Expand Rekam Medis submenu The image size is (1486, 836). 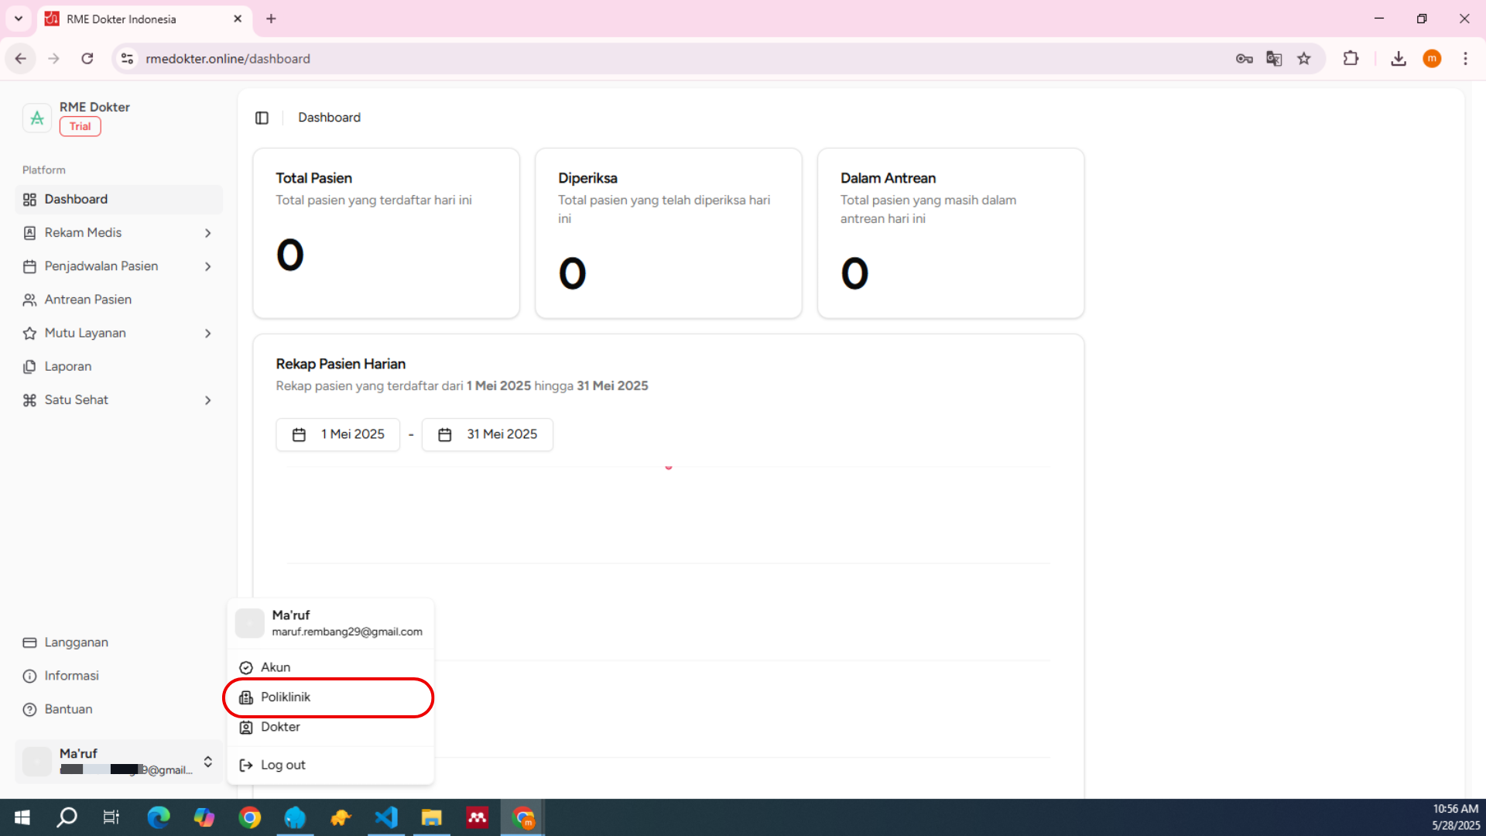[x=207, y=233]
